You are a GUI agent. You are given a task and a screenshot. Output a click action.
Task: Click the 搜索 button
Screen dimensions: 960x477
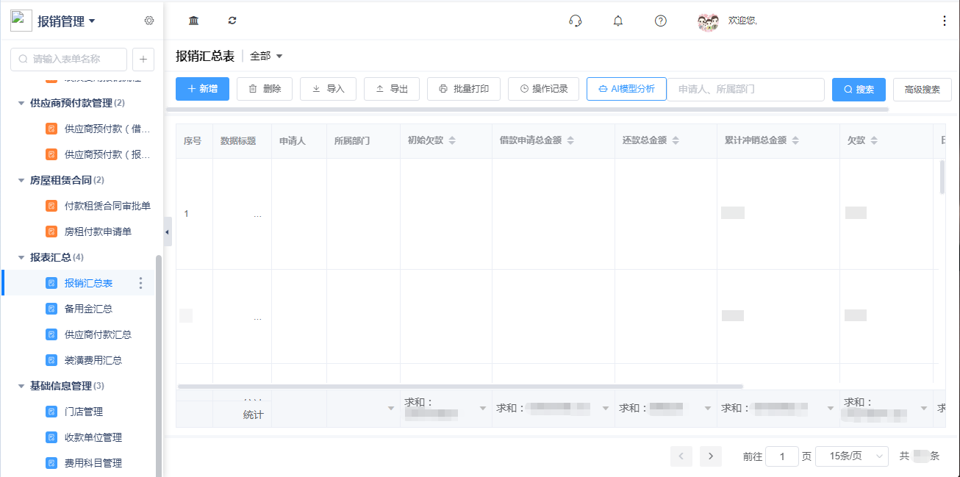tap(859, 90)
